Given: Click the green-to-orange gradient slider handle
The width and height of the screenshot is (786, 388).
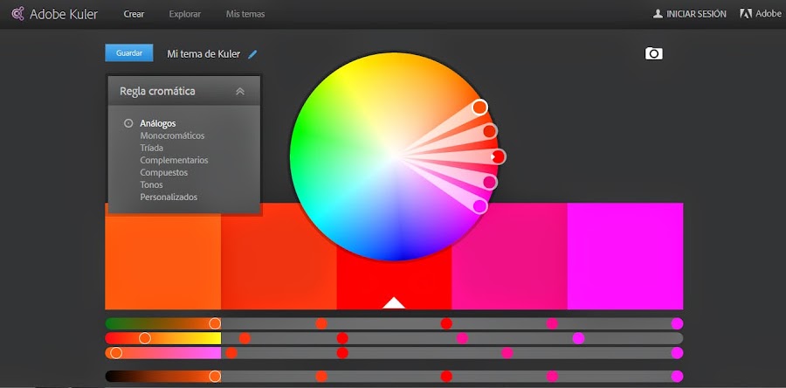Looking at the screenshot, I should click(x=215, y=323).
